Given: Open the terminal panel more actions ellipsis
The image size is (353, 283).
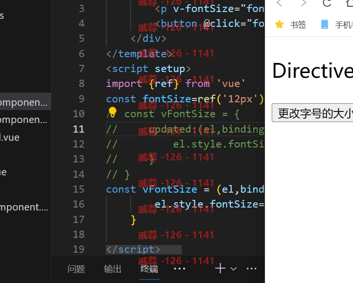Looking at the screenshot, I should (x=252, y=269).
